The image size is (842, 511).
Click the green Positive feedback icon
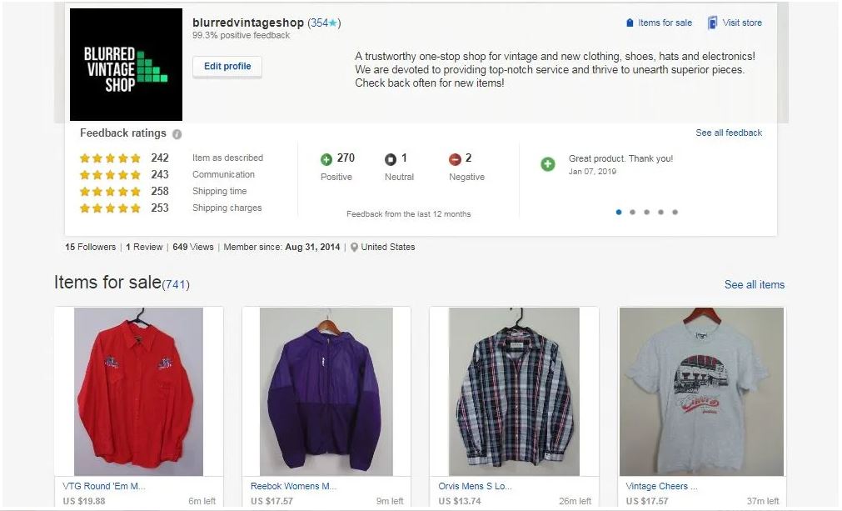coord(326,158)
